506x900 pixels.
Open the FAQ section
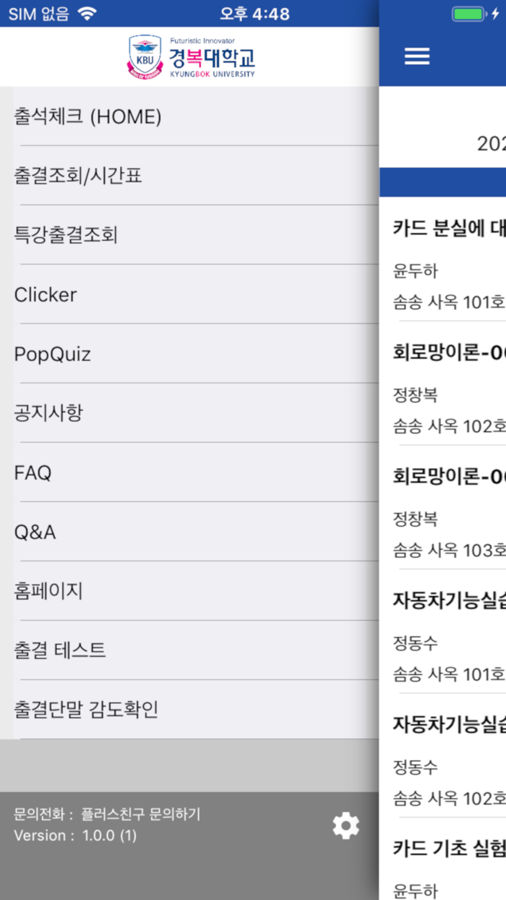(31, 472)
